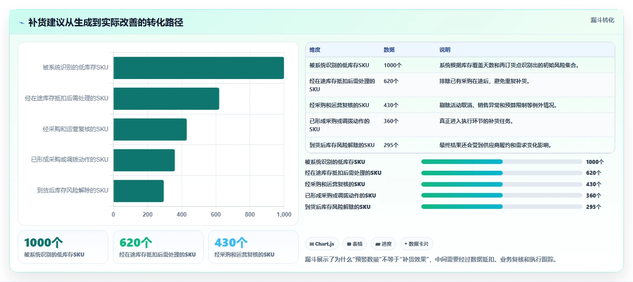The width and height of the screenshot is (633, 282).
Task: Click table cell 被系统识别的低库存SKU
Action: click(x=339, y=65)
